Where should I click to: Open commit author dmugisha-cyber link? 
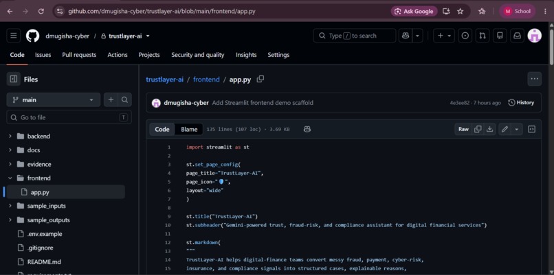coord(186,103)
